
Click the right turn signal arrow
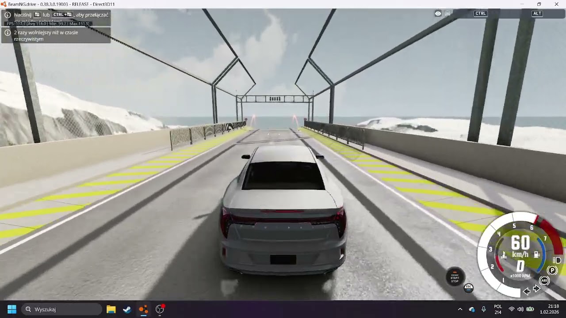coord(537,289)
